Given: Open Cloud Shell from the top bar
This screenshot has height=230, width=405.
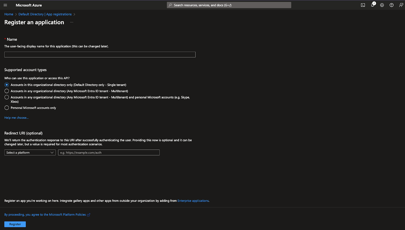Looking at the screenshot, I should [x=363, y=5].
